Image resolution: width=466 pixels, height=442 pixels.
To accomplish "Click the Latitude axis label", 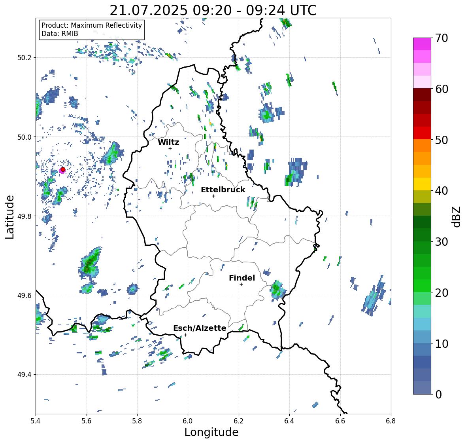I will tap(9, 217).
